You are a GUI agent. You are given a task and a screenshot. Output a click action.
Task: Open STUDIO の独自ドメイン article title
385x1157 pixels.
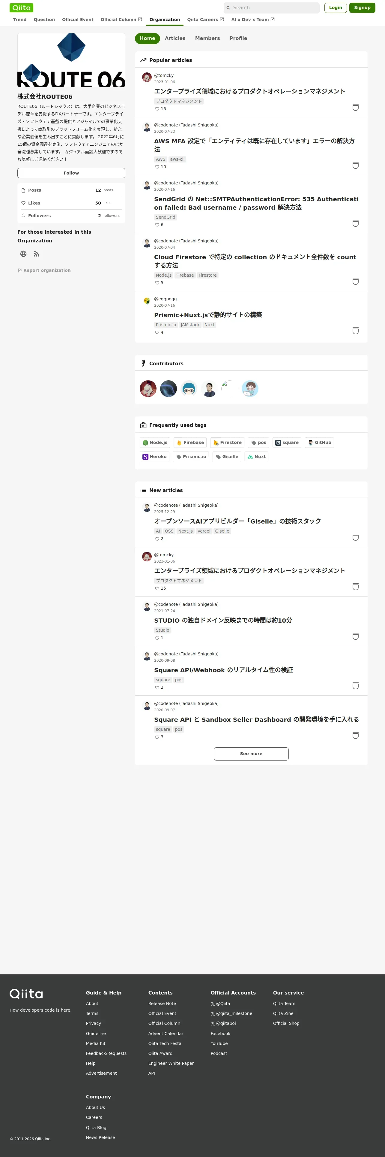223,620
